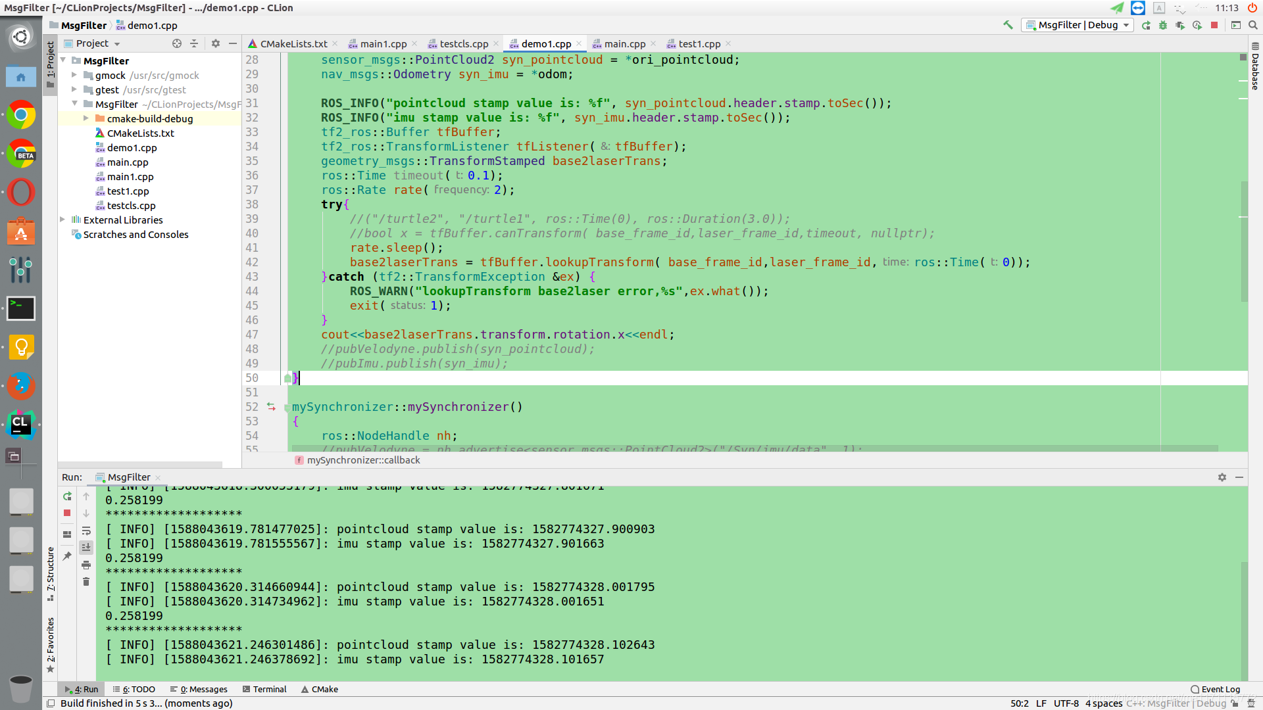Pin the Run tool window tab

pyautogui.click(x=66, y=556)
